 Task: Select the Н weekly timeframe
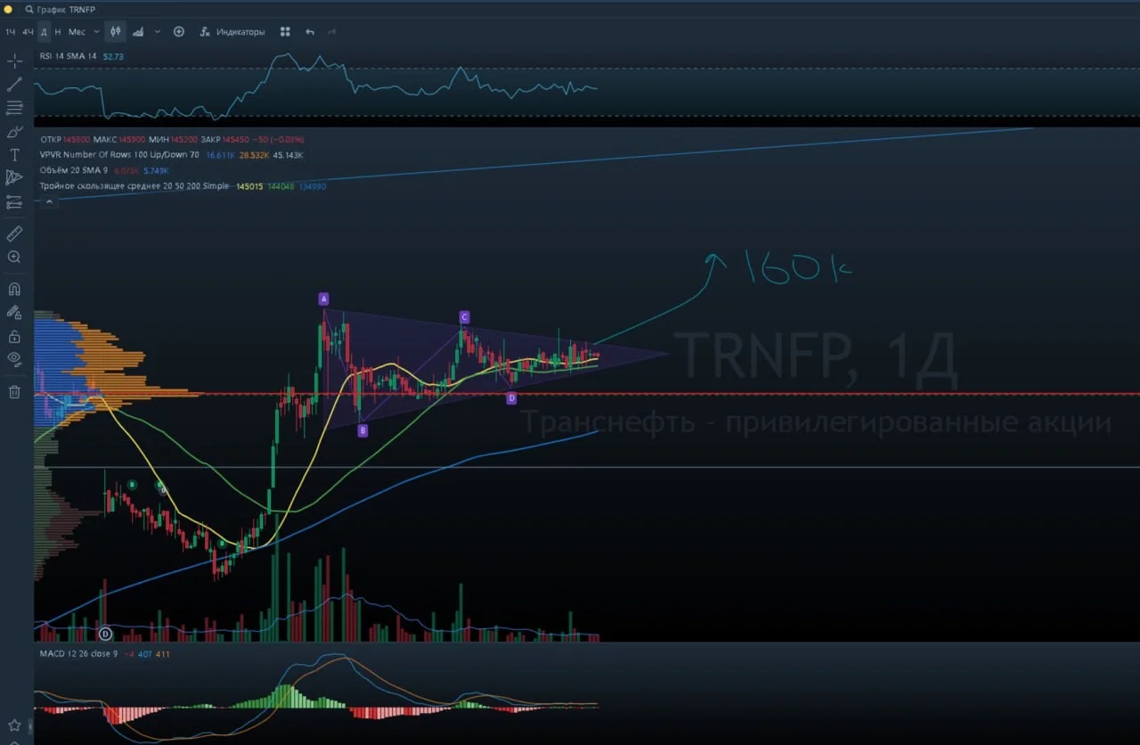pos(58,32)
